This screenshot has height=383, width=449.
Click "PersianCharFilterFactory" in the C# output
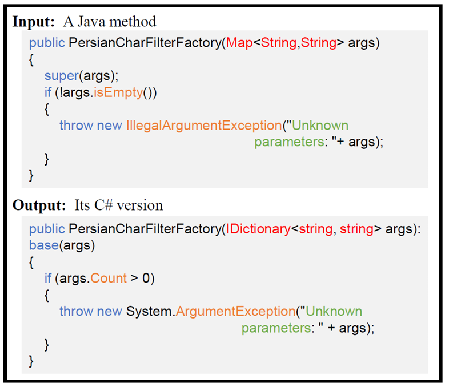[x=145, y=229]
